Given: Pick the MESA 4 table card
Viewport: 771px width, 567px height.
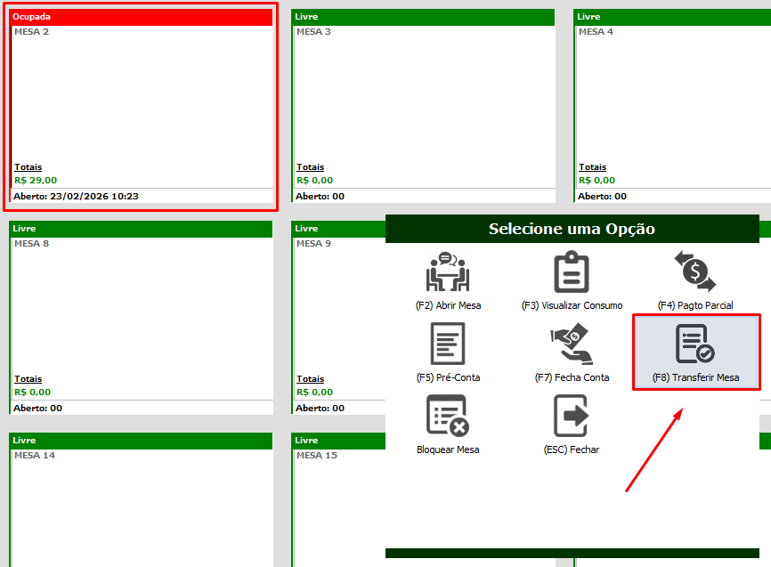Looking at the screenshot, I should pyautogui.click(x=672, y=98).
